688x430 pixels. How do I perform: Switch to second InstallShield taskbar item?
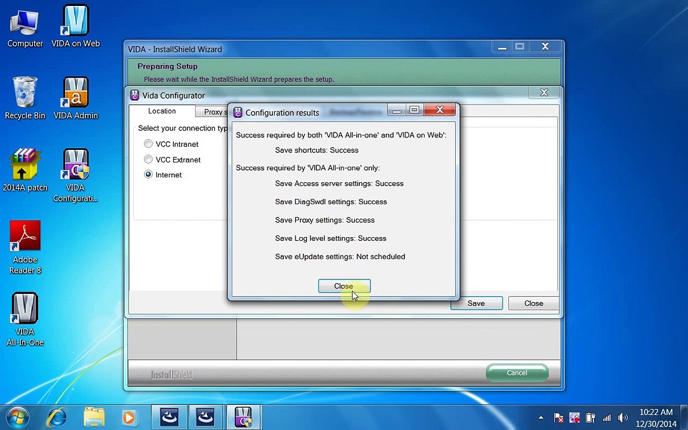point(205,417)
